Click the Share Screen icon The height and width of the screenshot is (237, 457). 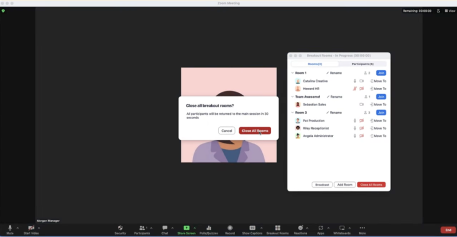tap(186, 228)
